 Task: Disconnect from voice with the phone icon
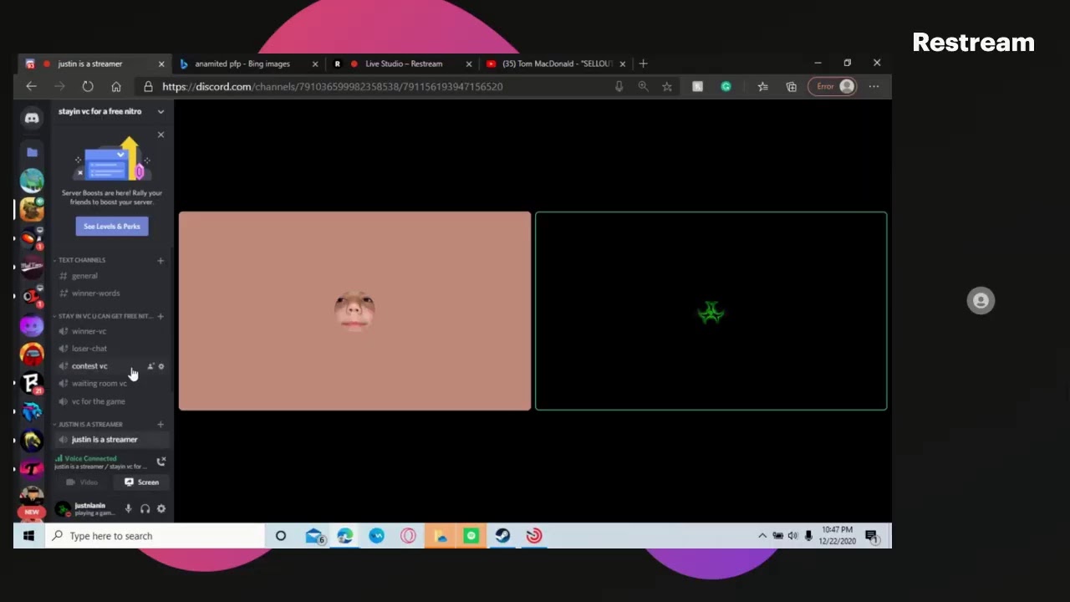[x=161, y=461]
